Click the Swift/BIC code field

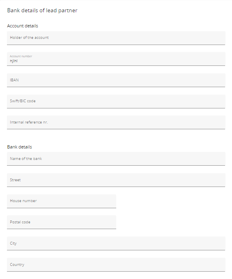116,101
